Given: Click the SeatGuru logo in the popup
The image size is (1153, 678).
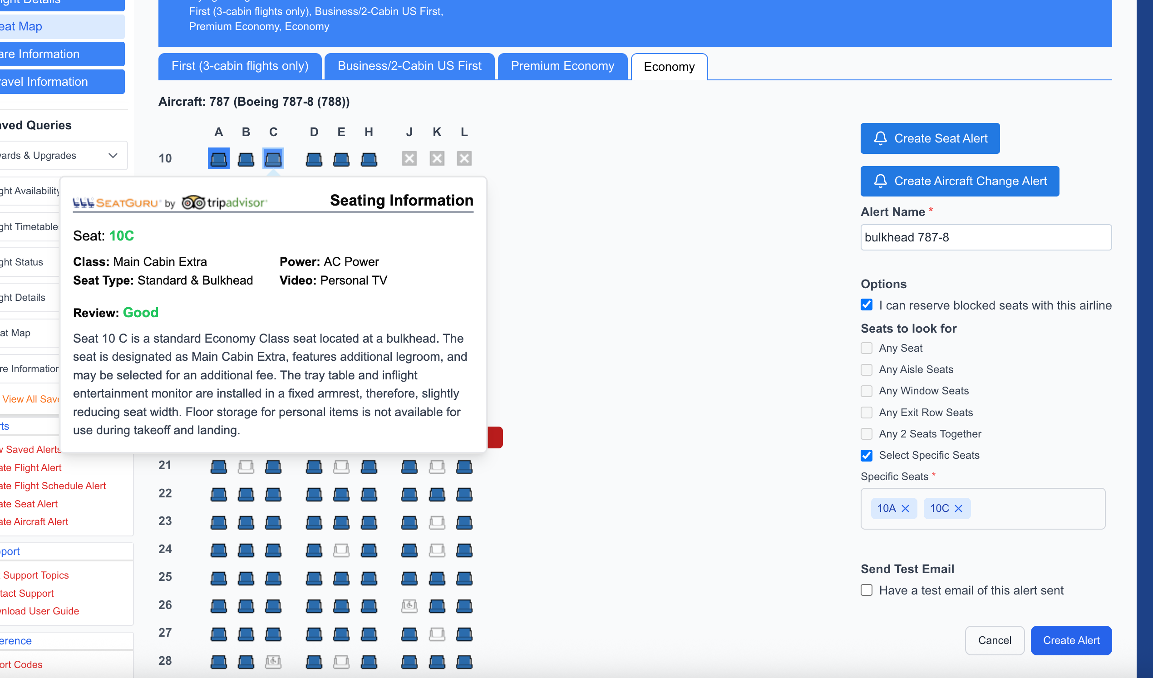Looking at the screenshot, I should point(117,202).
